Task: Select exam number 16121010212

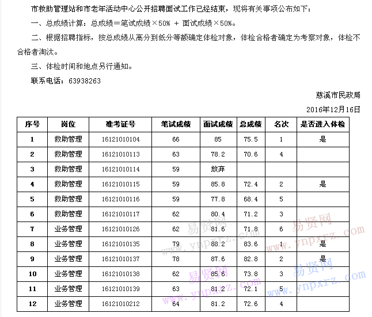Action: point(120,304)
